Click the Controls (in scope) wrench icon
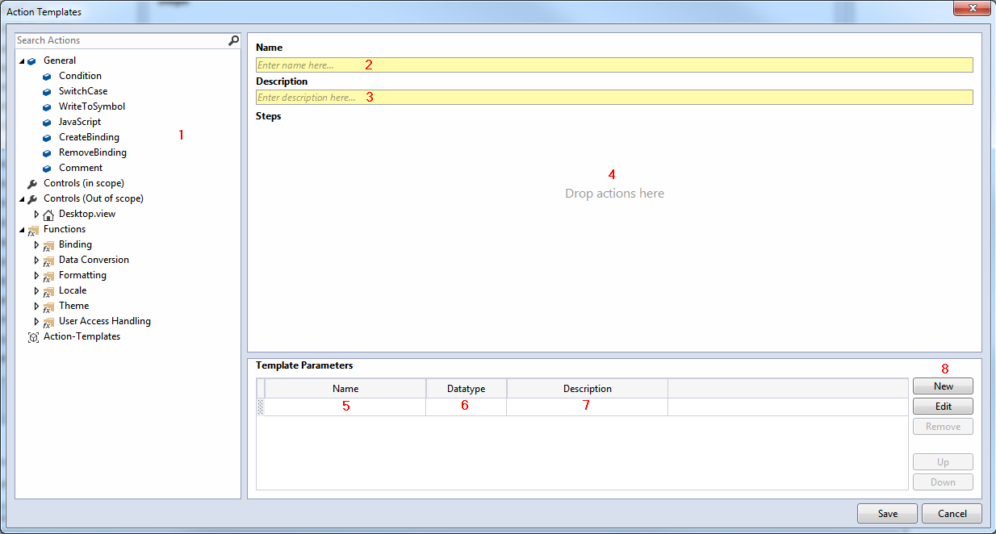 32,183
